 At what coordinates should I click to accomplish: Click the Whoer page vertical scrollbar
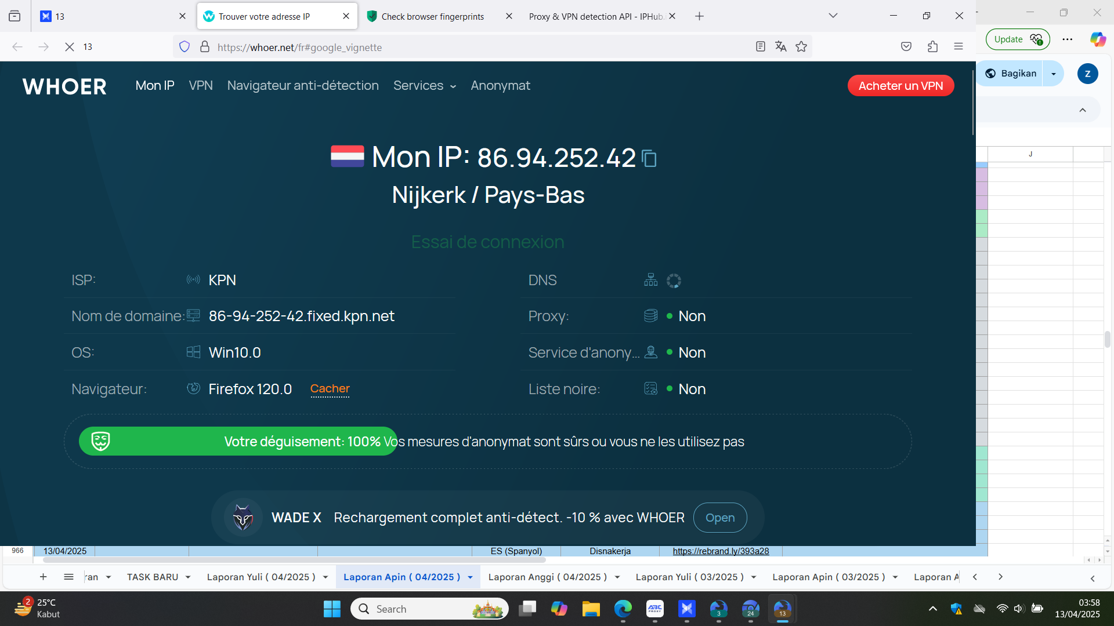[973, 103]
